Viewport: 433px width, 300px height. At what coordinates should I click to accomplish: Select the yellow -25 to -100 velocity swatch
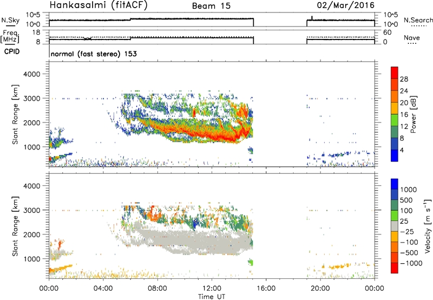pos(395,237)
